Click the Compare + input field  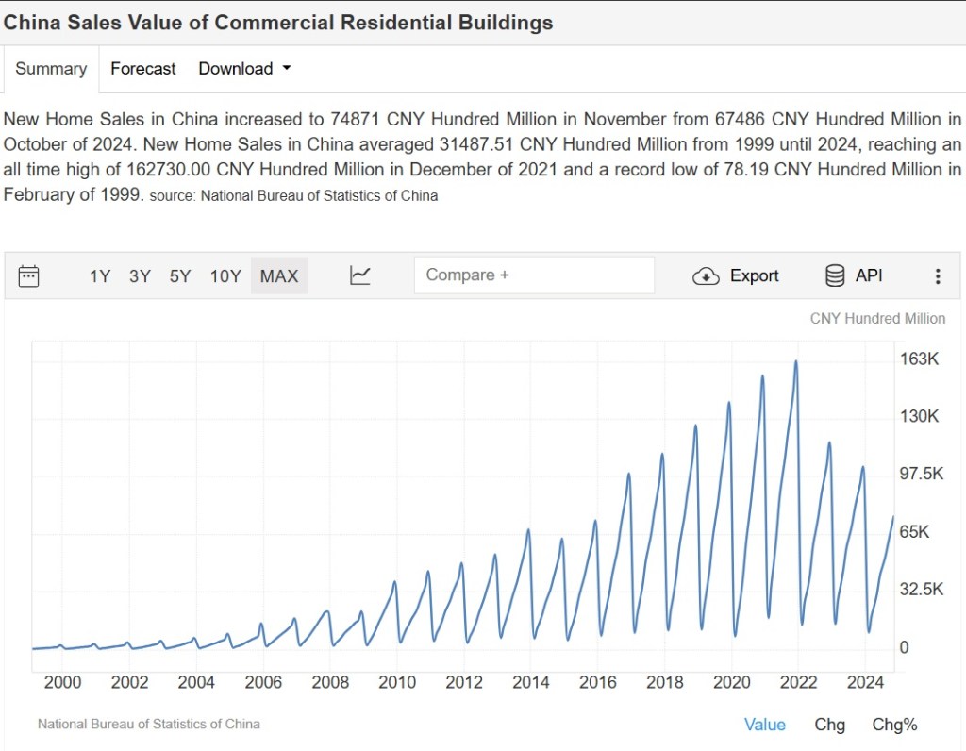click(x=534, y=275)
